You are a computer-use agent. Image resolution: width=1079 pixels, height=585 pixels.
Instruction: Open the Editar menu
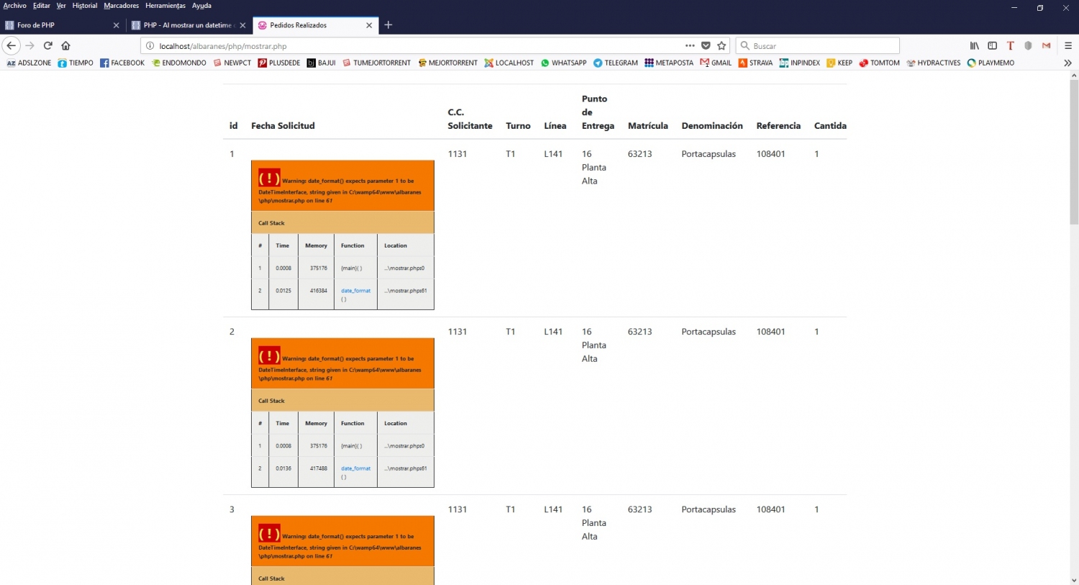point(42,6)
